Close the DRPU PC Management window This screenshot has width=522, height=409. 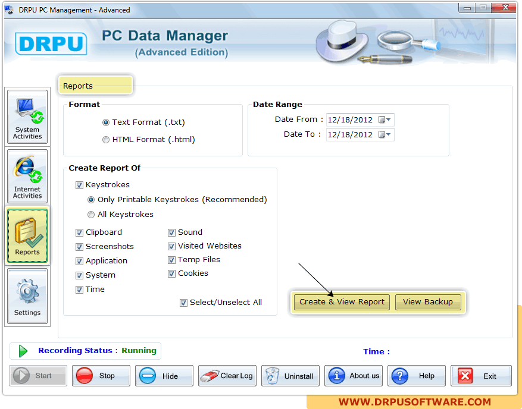pos(505,8)
